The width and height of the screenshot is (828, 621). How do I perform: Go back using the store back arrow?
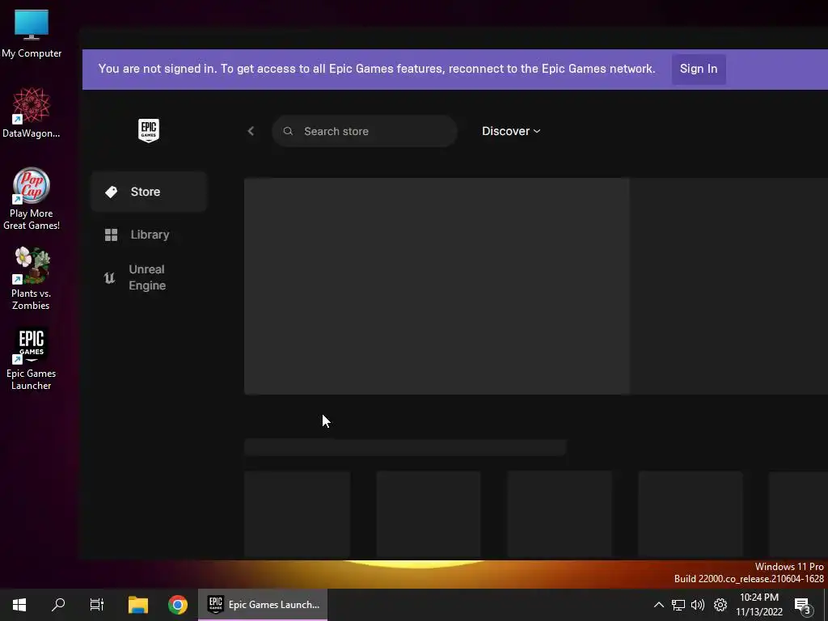pos(251,131)
